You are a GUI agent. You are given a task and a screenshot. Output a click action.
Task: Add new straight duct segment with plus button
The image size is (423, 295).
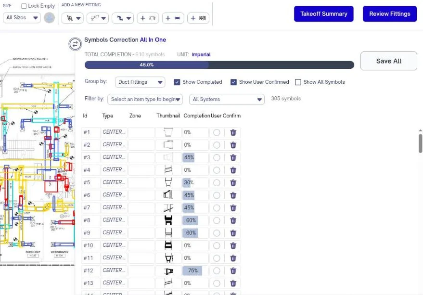click(x=173, y=18)
